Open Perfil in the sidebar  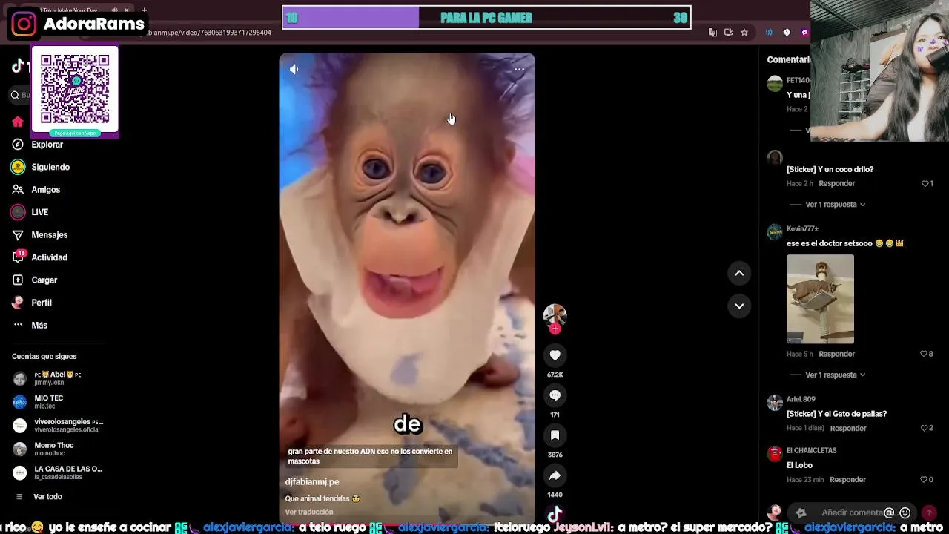(x=42, y=303)
